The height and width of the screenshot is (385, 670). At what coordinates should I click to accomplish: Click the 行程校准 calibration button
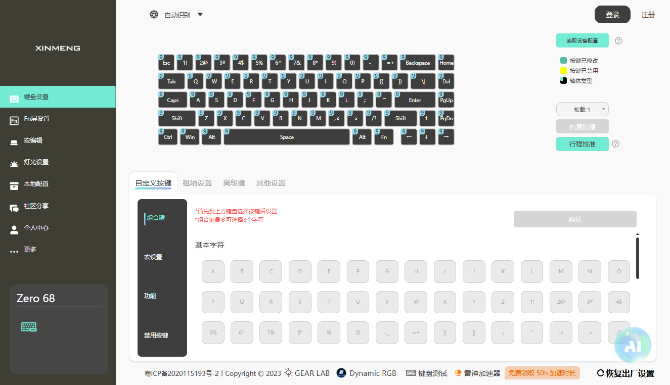click(x=583, y=144)
